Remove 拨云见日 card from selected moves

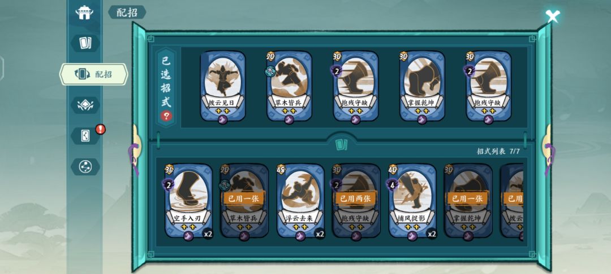click(223, 87)
